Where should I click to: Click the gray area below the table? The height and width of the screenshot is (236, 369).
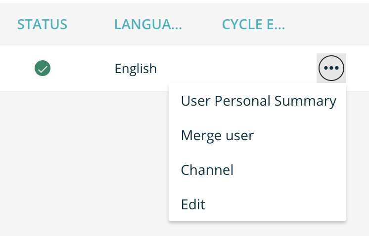pos(84,163)
